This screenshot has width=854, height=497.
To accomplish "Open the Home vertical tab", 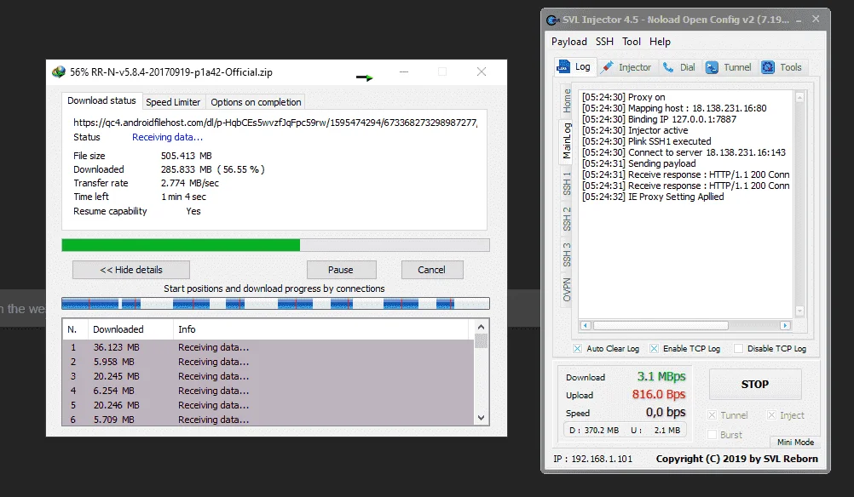I will coord(567,100).
